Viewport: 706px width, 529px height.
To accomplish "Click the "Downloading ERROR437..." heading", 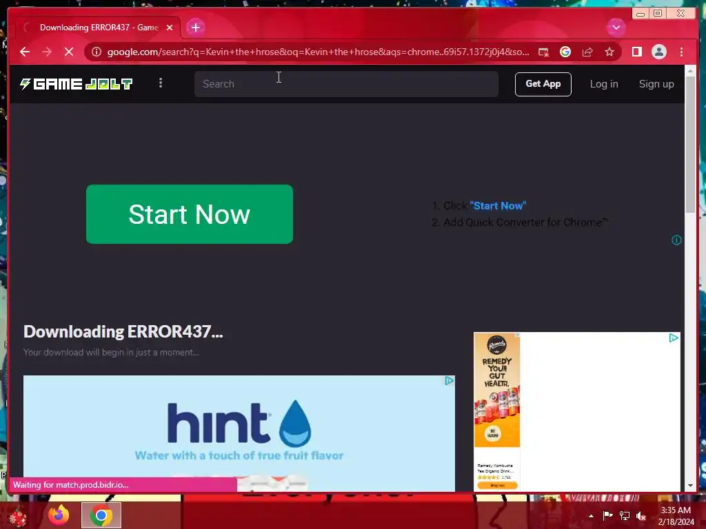I will coord(123,331).
